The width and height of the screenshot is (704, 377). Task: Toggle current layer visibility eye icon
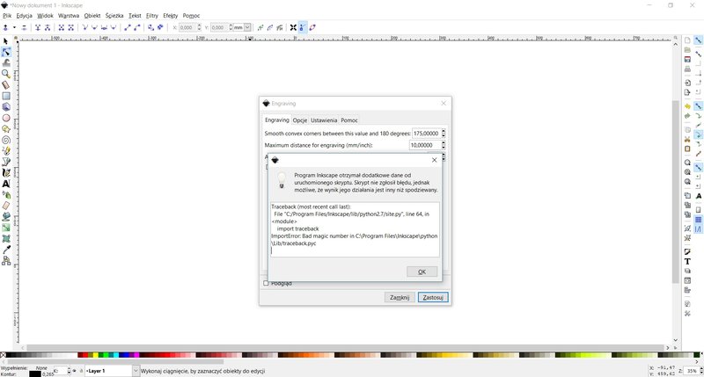pyautogui.click(x=75, y=371)
